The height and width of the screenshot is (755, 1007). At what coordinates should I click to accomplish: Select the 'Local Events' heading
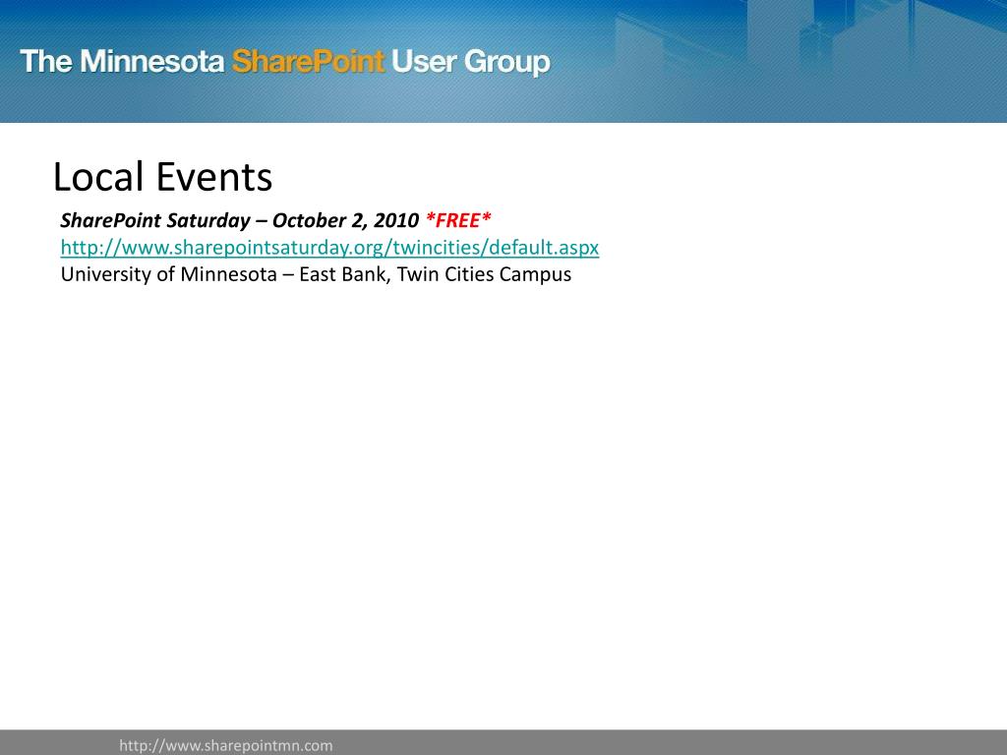pos(162,177)
